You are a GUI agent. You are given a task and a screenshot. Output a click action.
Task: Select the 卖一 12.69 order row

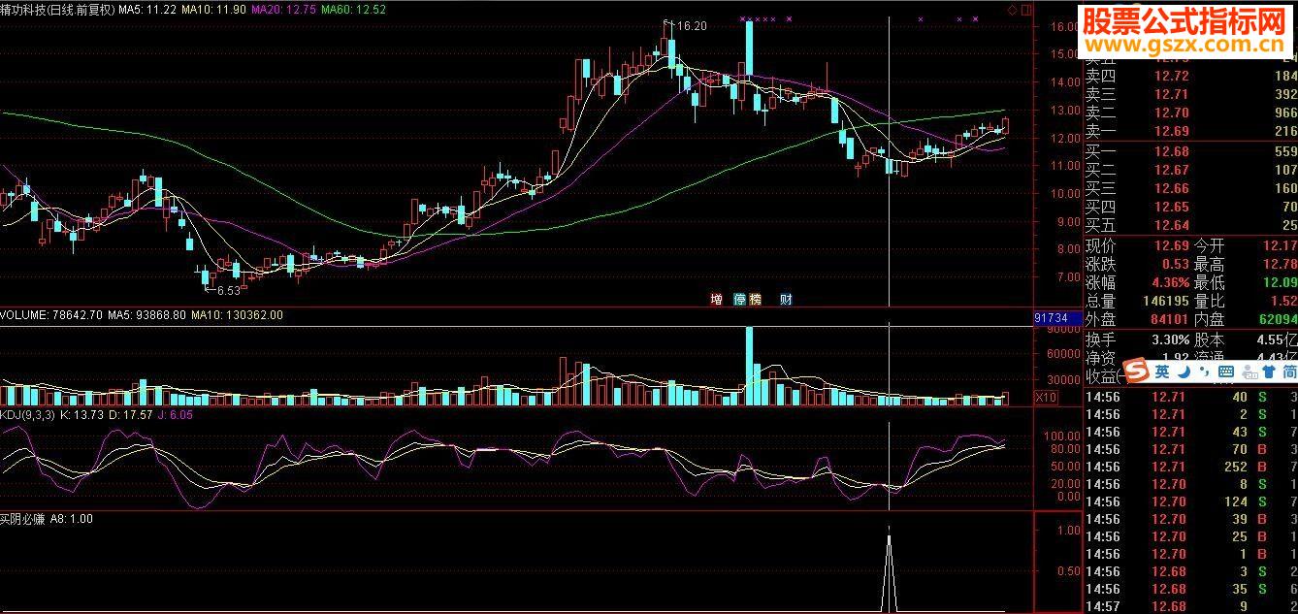point(1190,131)
